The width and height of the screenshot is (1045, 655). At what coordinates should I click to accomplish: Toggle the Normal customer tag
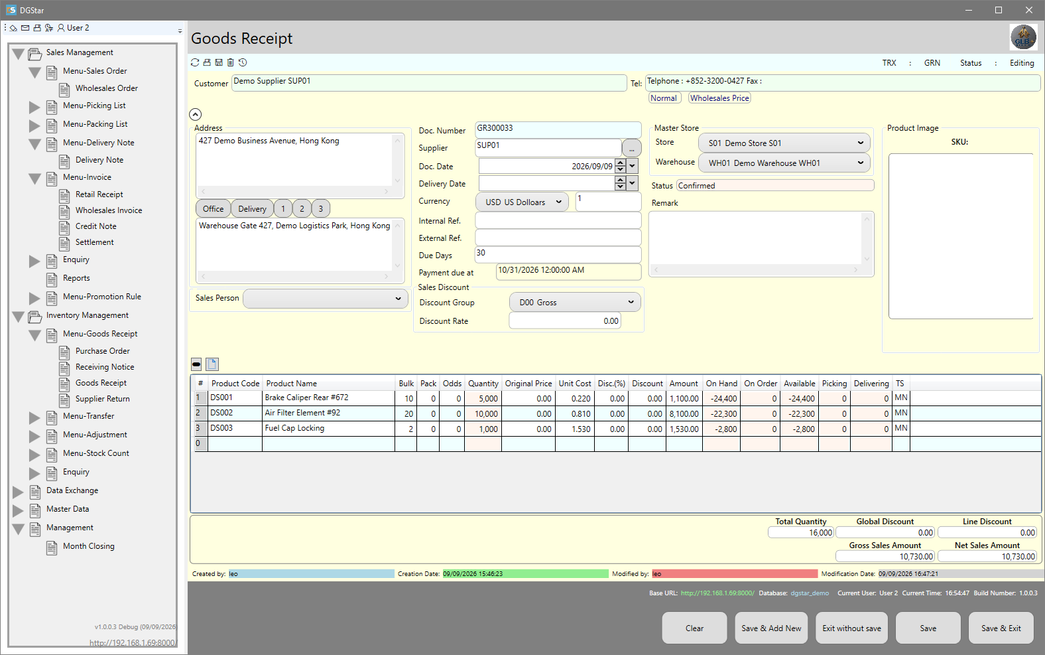tap(664, 98)
